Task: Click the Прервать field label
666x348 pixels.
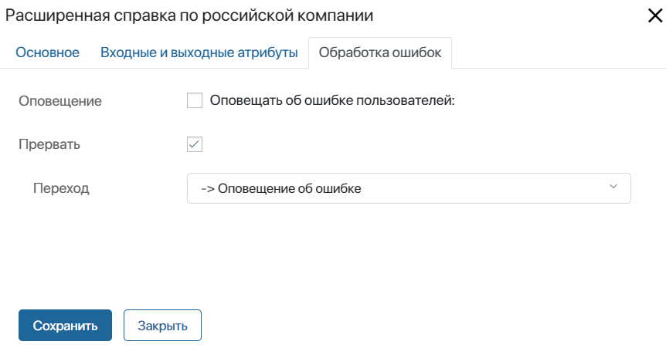Action: [49, 144]
